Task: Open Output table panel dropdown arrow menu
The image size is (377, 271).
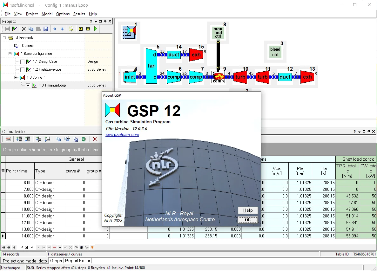Action: (x=359, y=132)
